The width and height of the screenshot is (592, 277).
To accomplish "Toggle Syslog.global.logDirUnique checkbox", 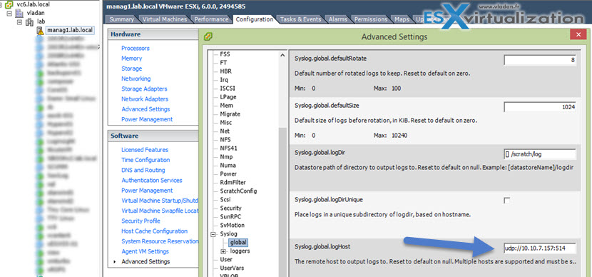I will pos(506,201).
